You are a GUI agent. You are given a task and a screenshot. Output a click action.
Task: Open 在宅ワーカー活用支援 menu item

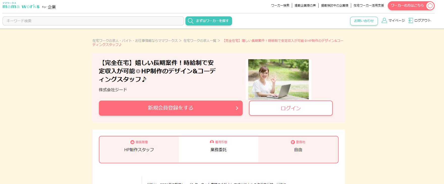coord(369,6)
